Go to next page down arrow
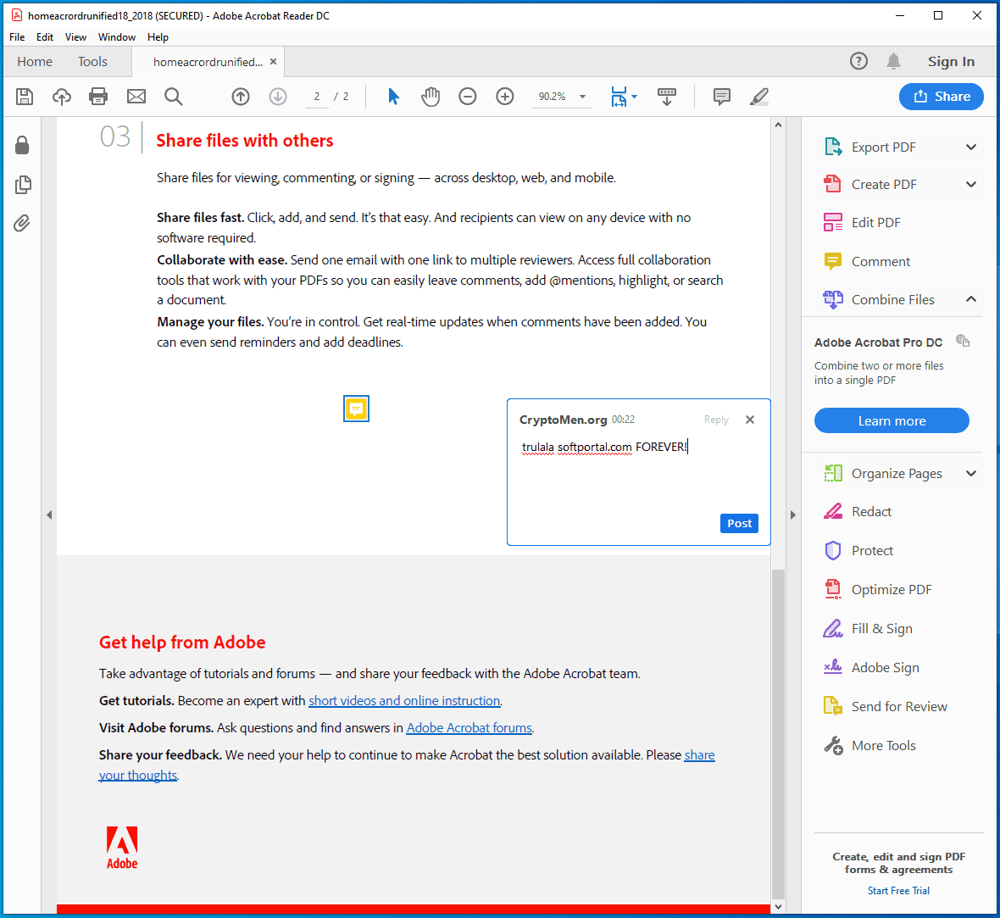 click(x=278, y=97)
